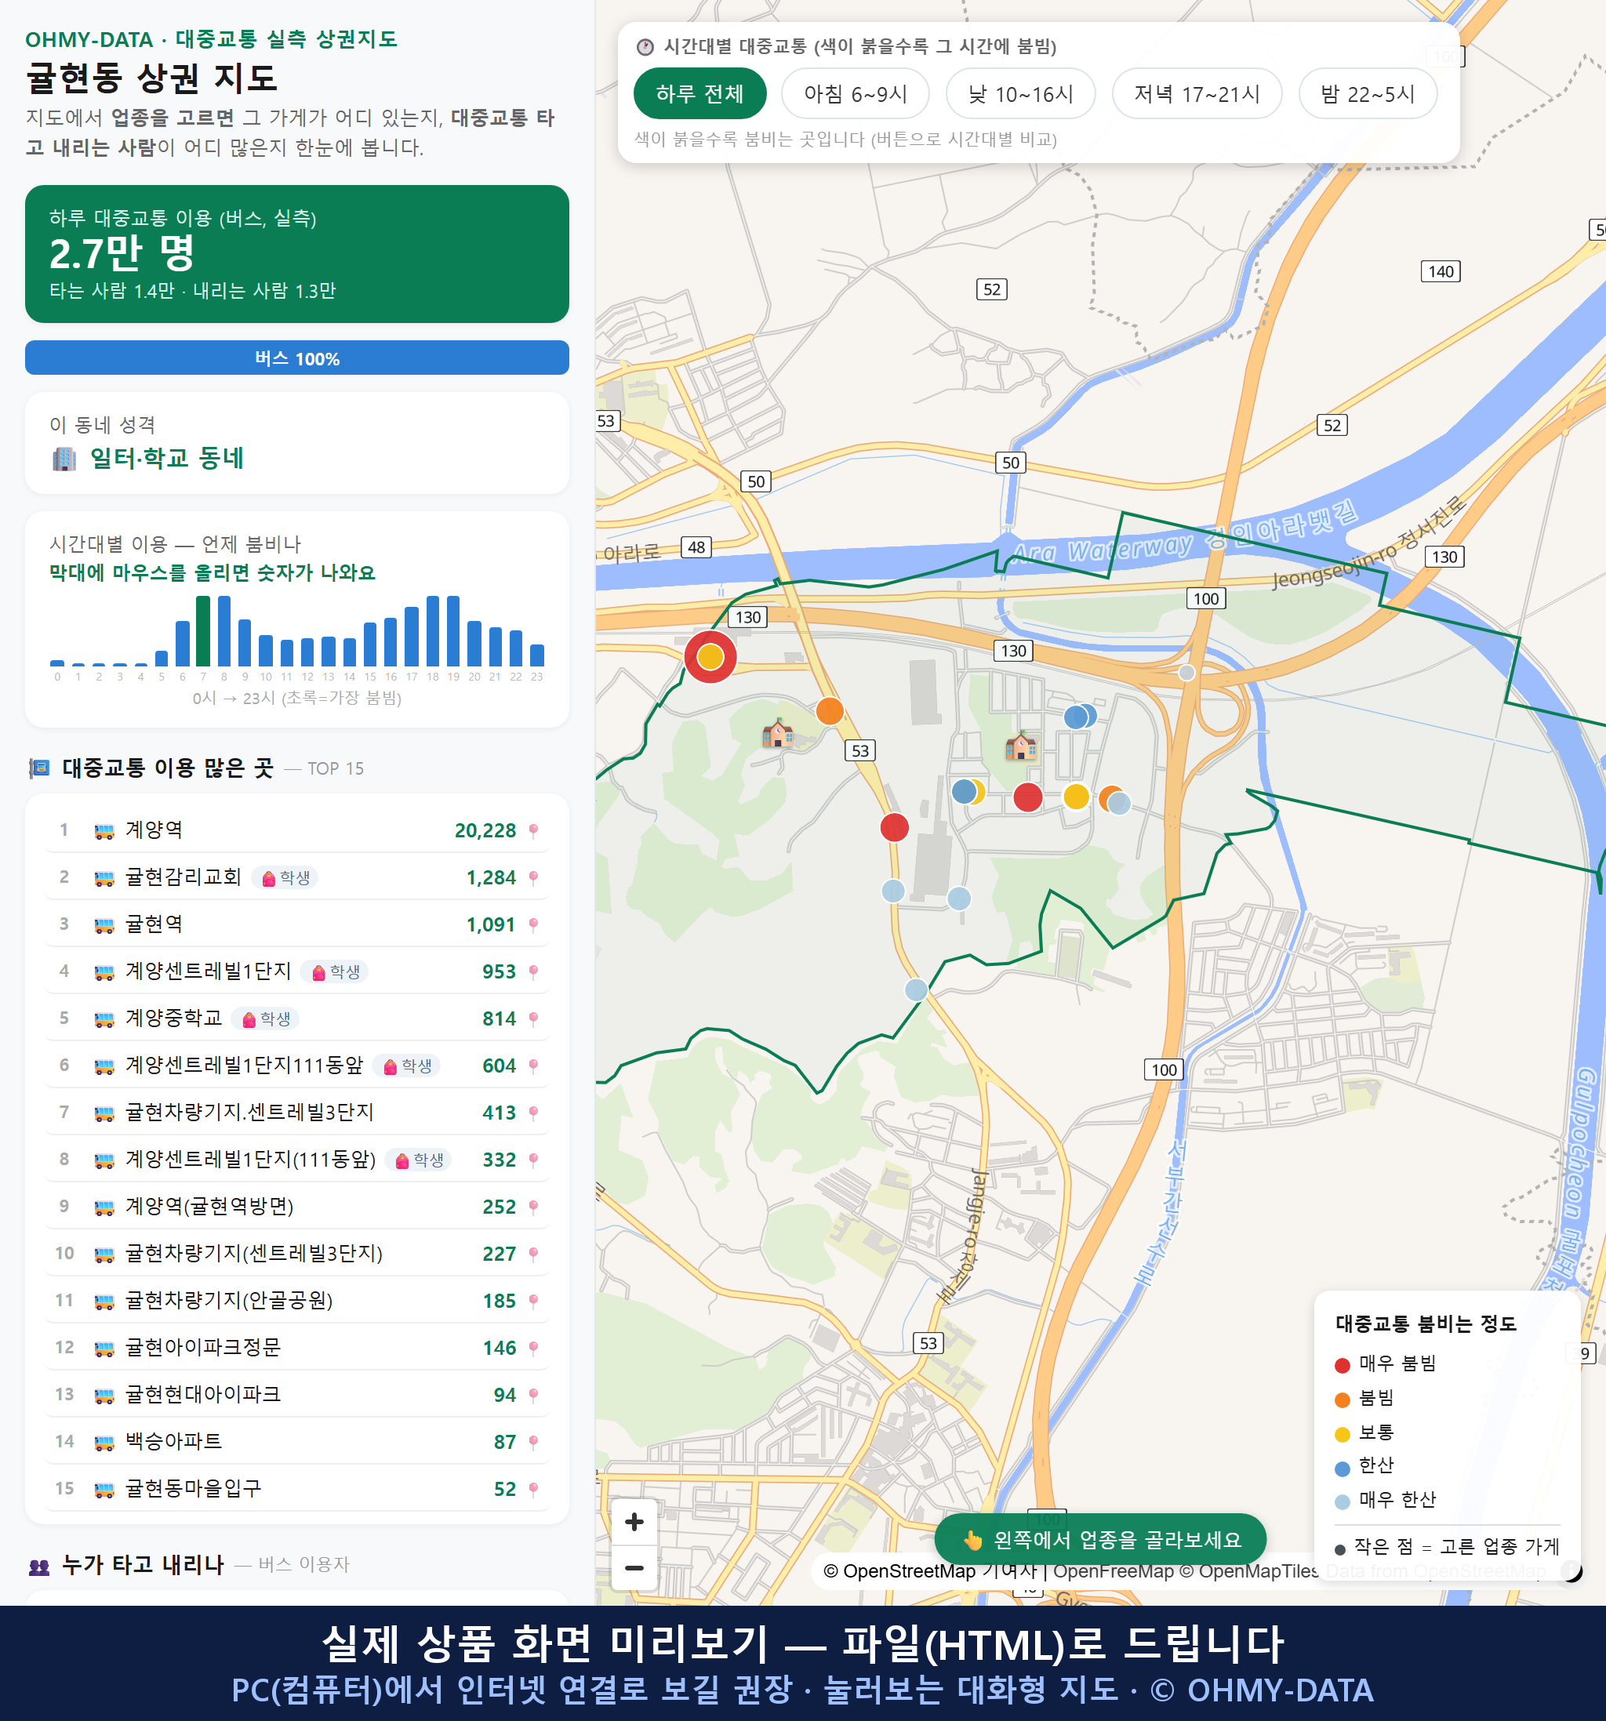Select the 계양역(귤현역방면) list row

click(x=297, y=1207)
